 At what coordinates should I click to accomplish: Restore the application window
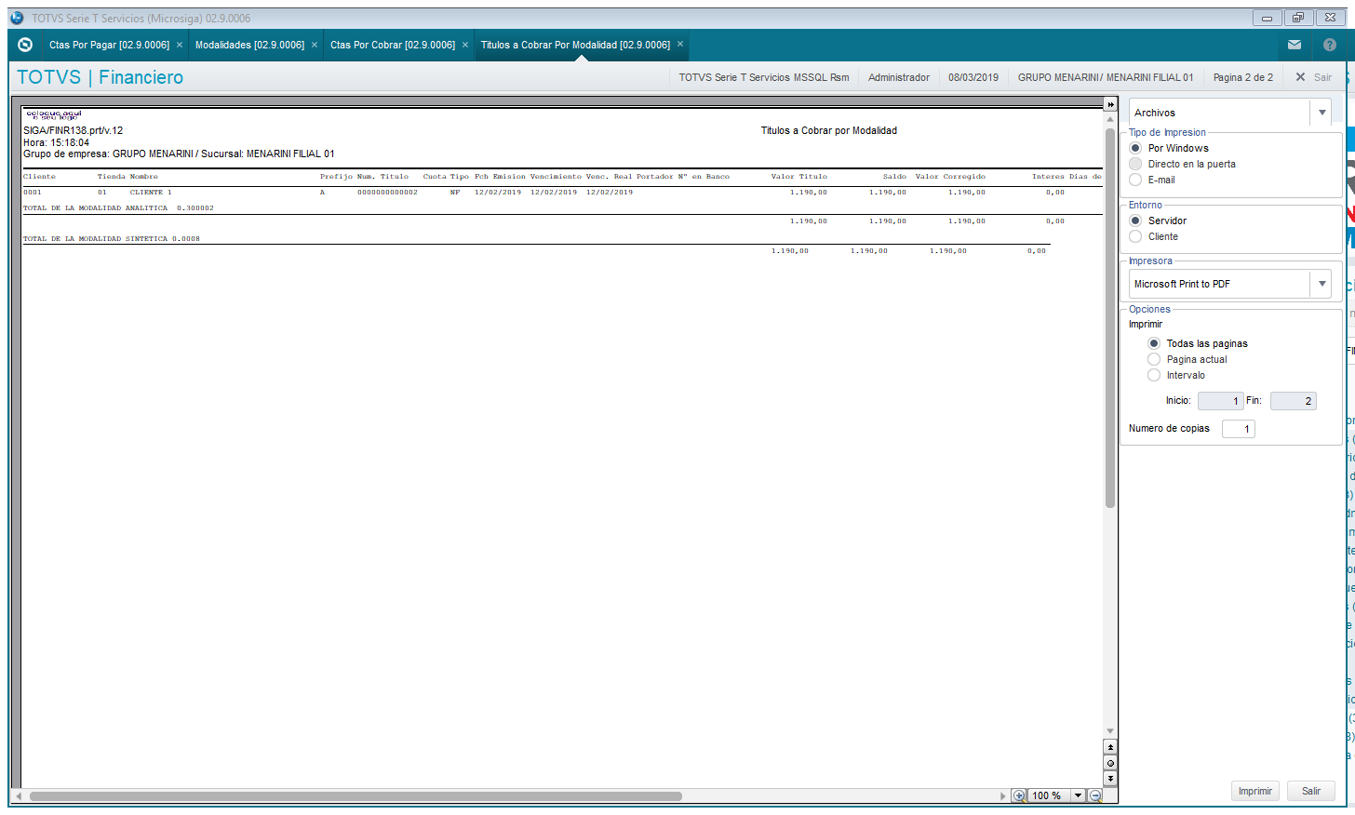point(1298,18)
